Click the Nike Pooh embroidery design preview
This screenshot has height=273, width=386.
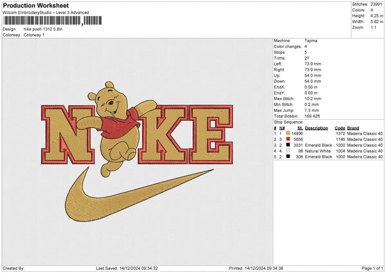tap(137, 151)
